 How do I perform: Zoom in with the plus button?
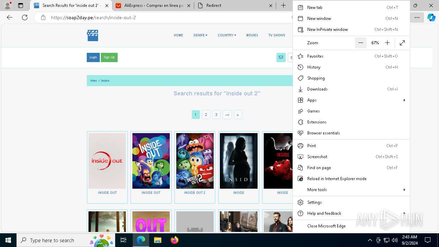click(x=388, y=43)
